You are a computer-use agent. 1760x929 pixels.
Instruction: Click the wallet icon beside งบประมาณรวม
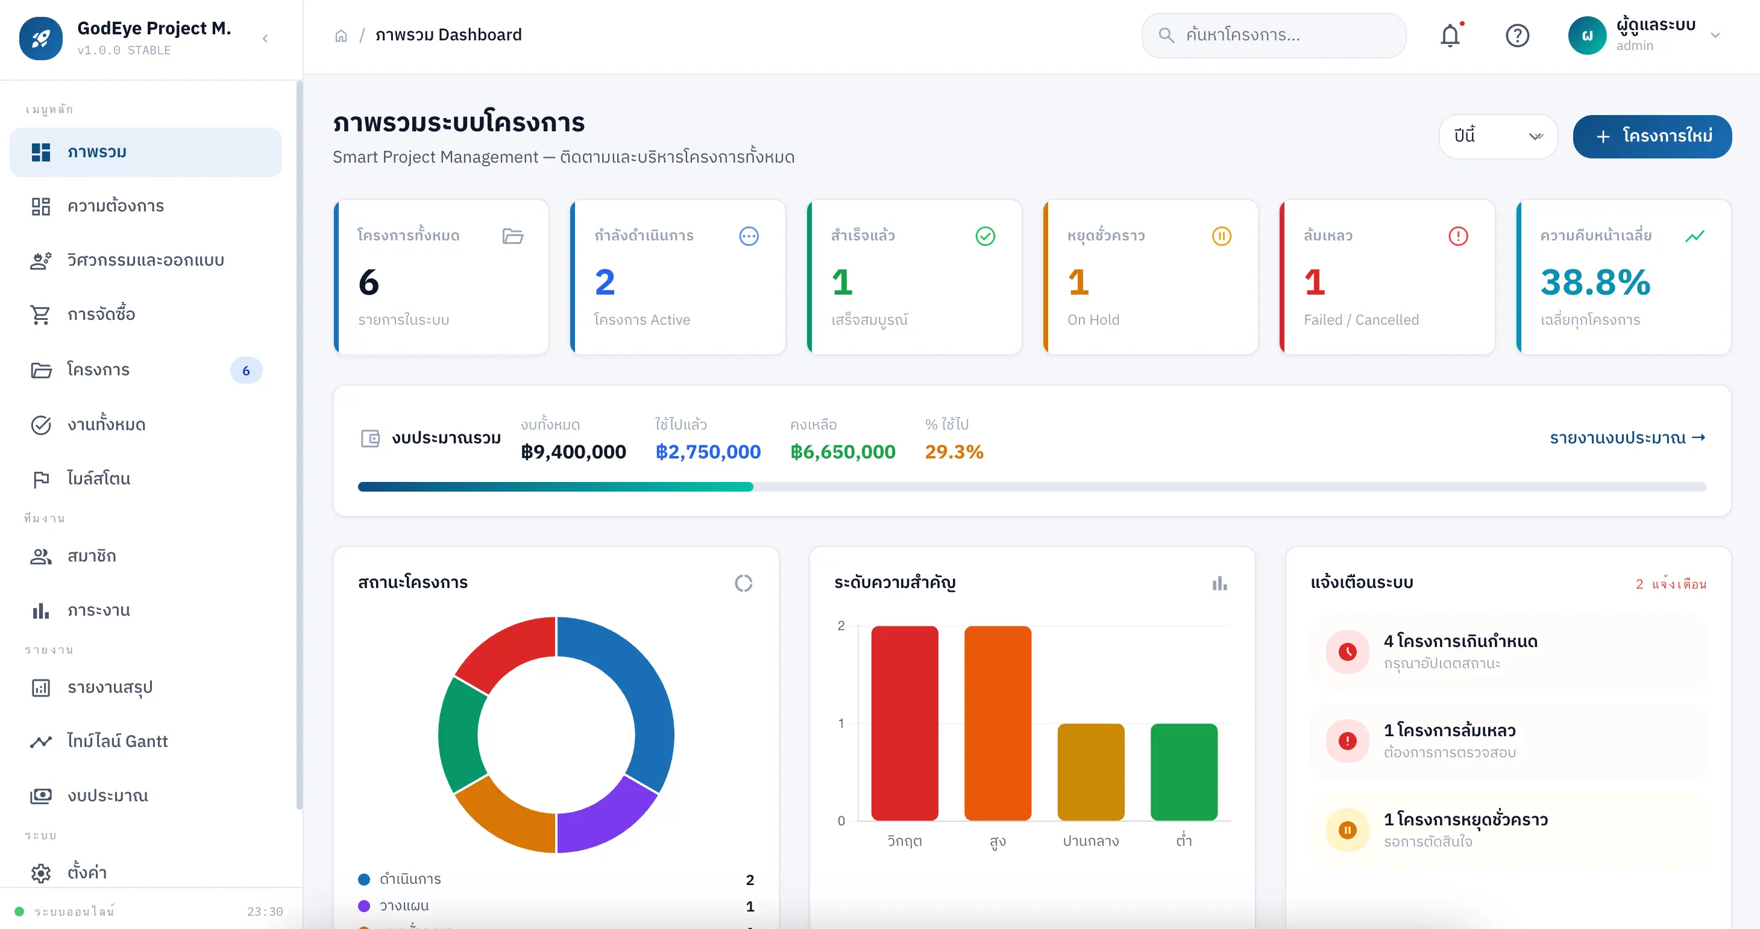(x=370, y=439)
